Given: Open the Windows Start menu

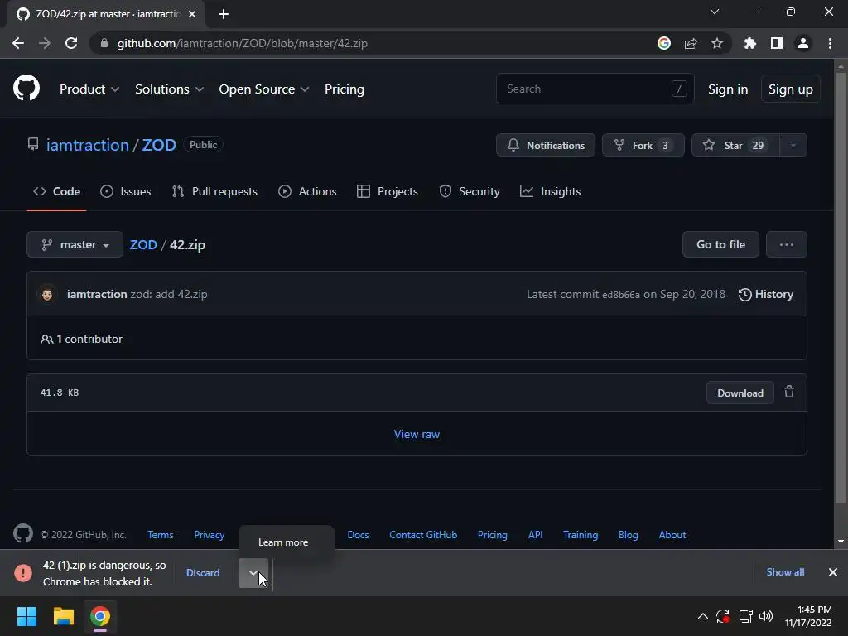Looking at the screenshot, I should point(26,616).
